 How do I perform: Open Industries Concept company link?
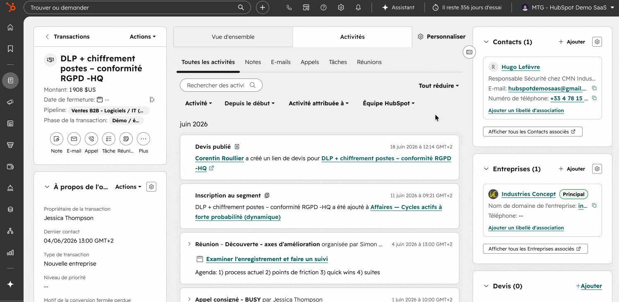pyautogui.click(x=528, y=194)
